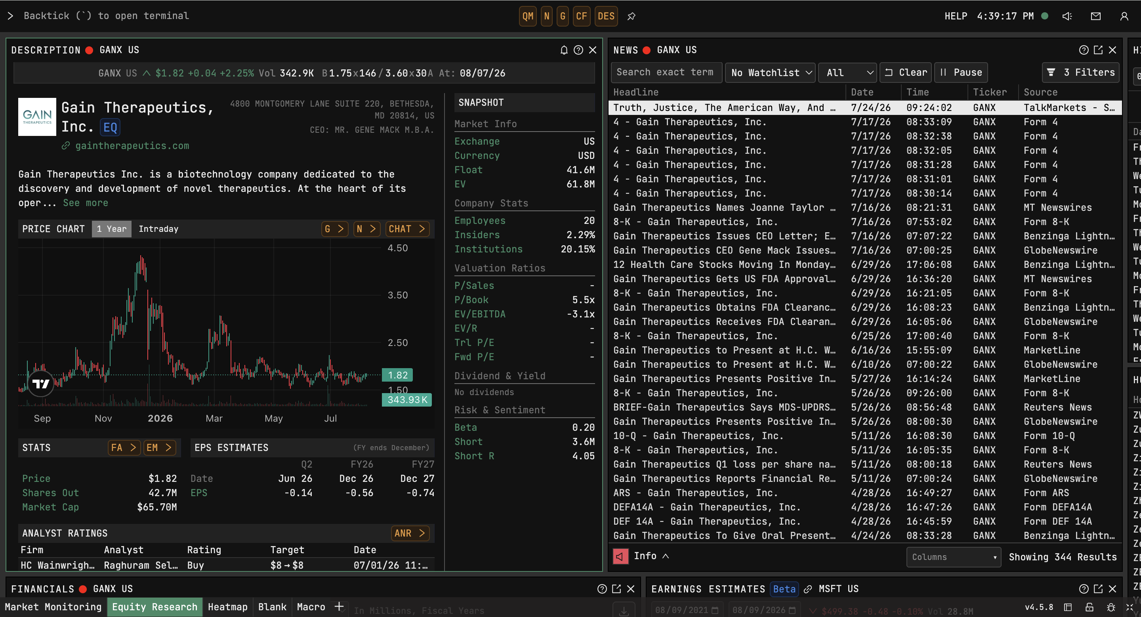Click the CF shortcut button in top bar

pyautogui.click(x=581, y=16)
